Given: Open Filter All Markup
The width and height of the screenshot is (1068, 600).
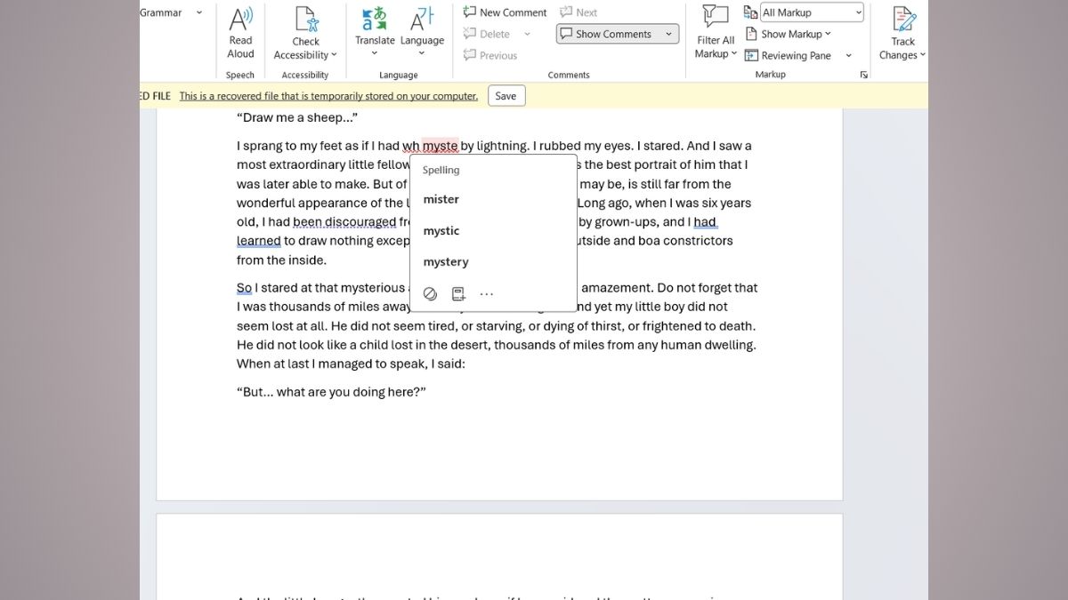Looking at the screenshot, I should (716, 32).
